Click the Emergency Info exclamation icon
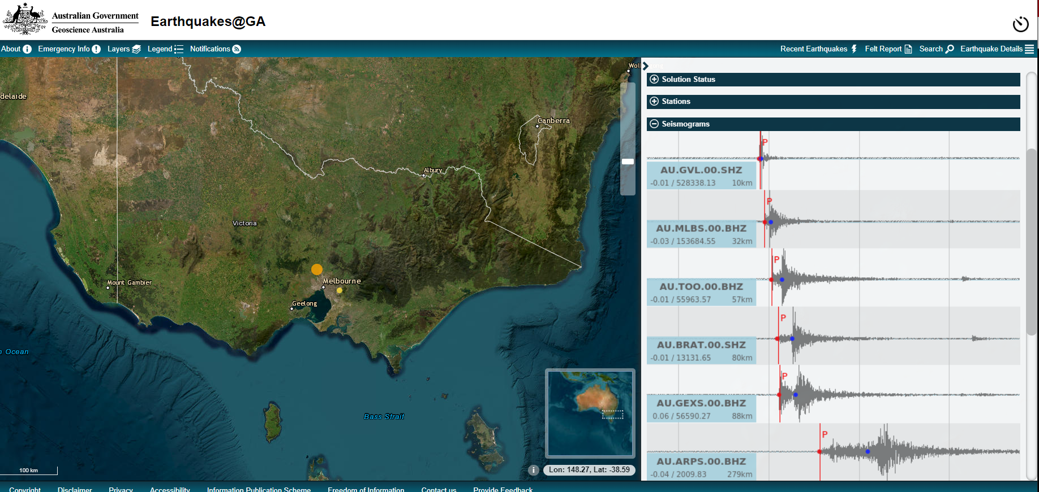 click(96, 49)
